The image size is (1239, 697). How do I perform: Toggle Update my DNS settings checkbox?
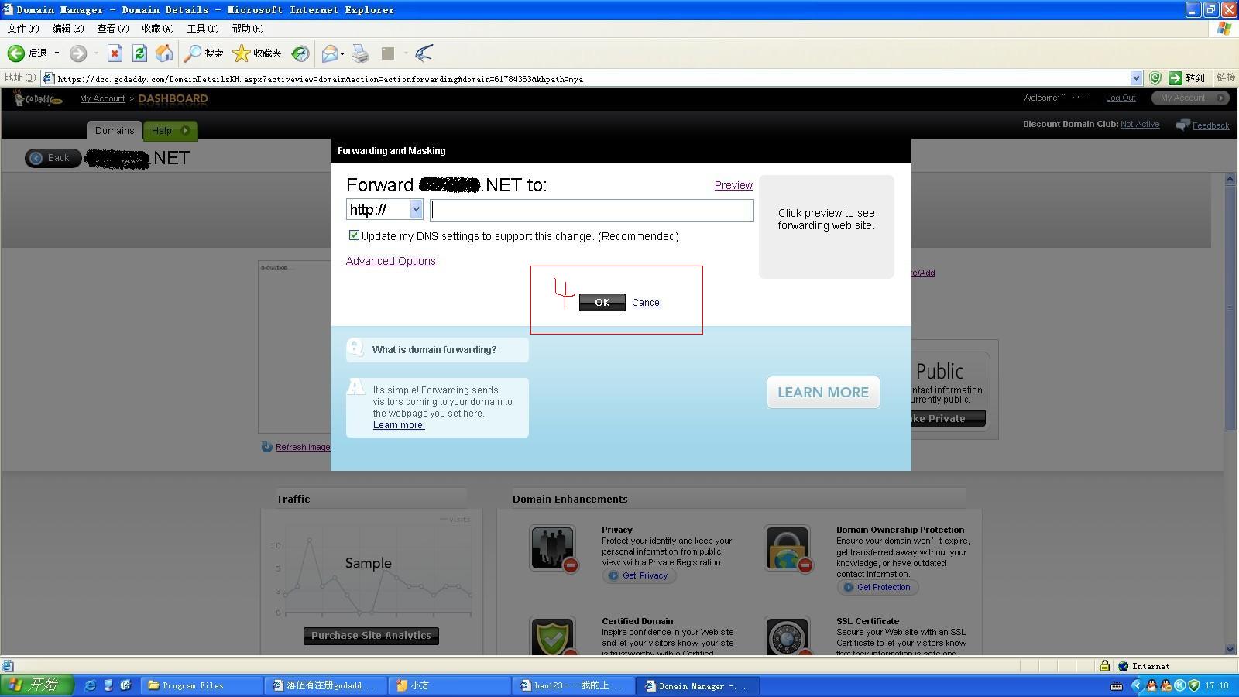pyautogui.click(x=354, y=235)
